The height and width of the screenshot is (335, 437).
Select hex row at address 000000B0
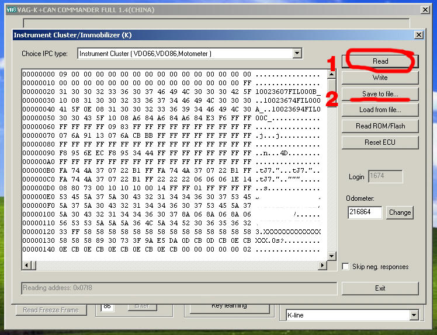pos(171,170)
